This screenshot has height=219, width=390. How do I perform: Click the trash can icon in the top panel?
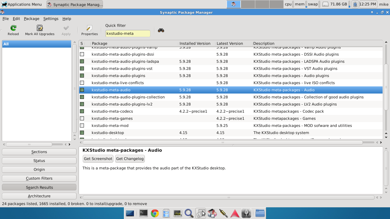[355, 4]
